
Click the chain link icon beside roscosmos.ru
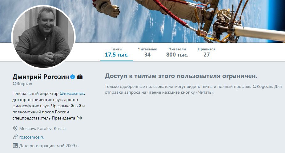point(15,137)
